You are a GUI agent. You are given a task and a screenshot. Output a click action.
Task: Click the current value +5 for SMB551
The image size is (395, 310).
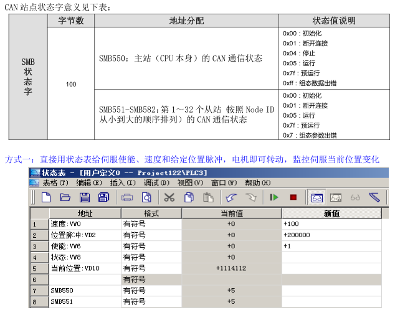[x=232, y=302]
